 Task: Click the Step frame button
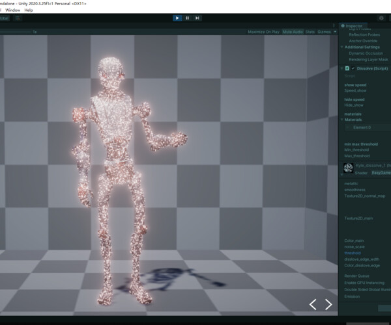click(x=197, y=18)
